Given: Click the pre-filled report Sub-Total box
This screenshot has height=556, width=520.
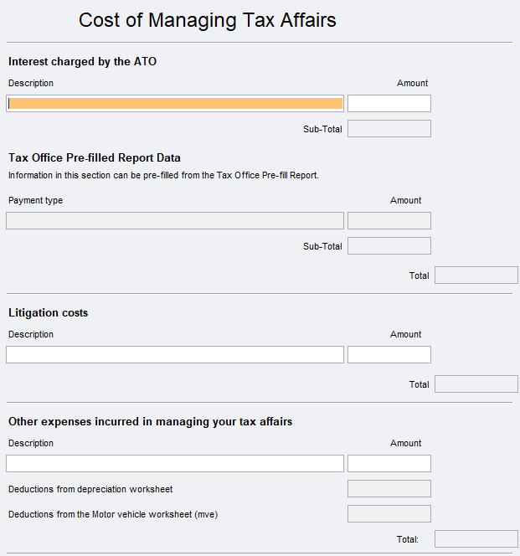Looking at the screenshot, I should 389,246.
